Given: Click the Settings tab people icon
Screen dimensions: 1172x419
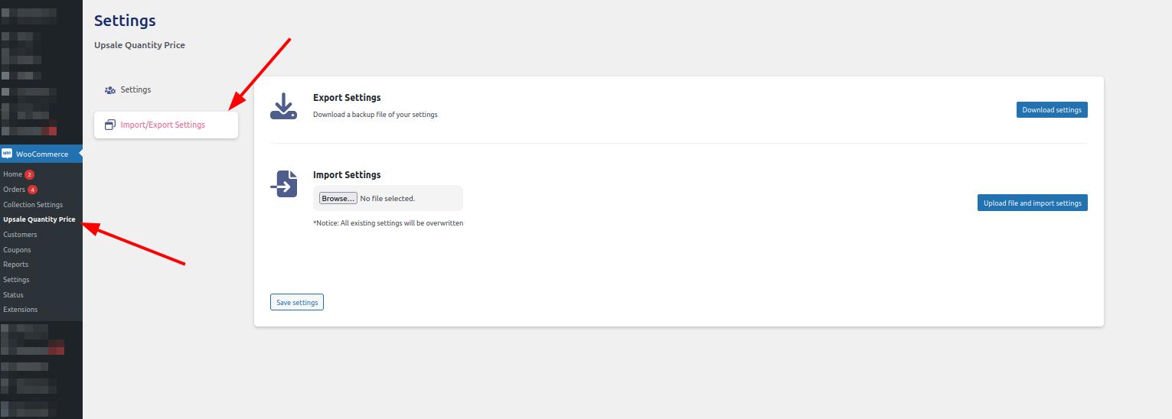Looking at the screenshot, I should [110, 90].
